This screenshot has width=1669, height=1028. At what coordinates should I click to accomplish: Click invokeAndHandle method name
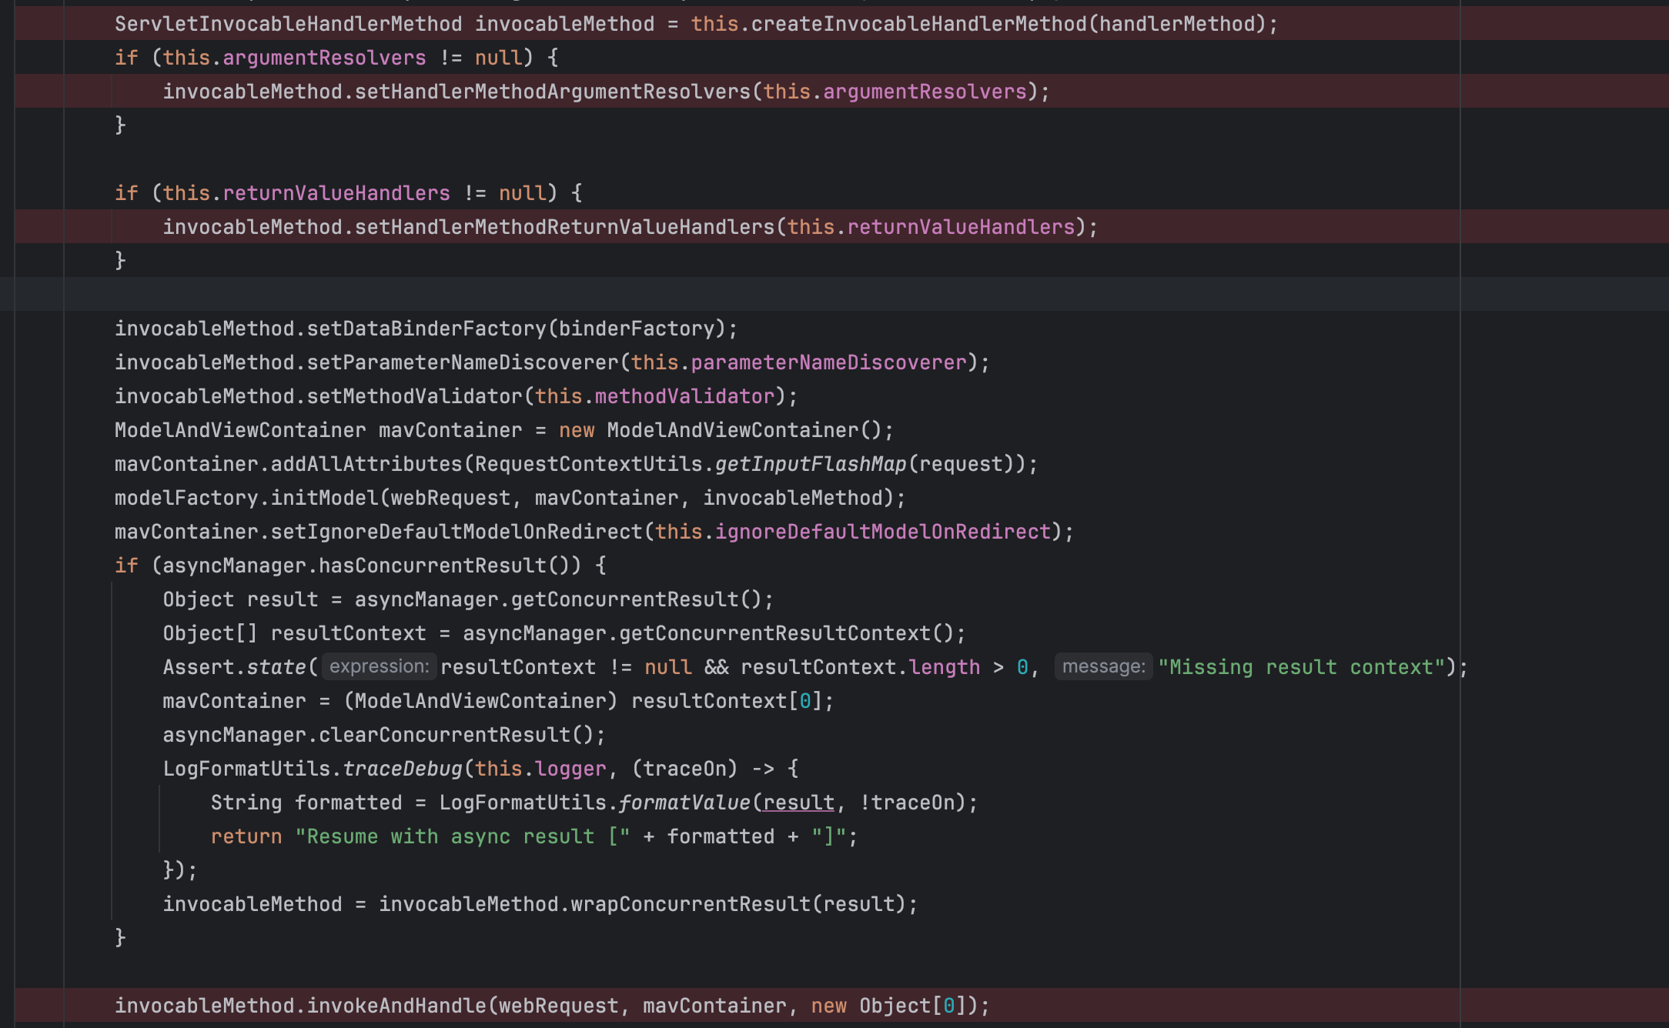coord(396,1006)
